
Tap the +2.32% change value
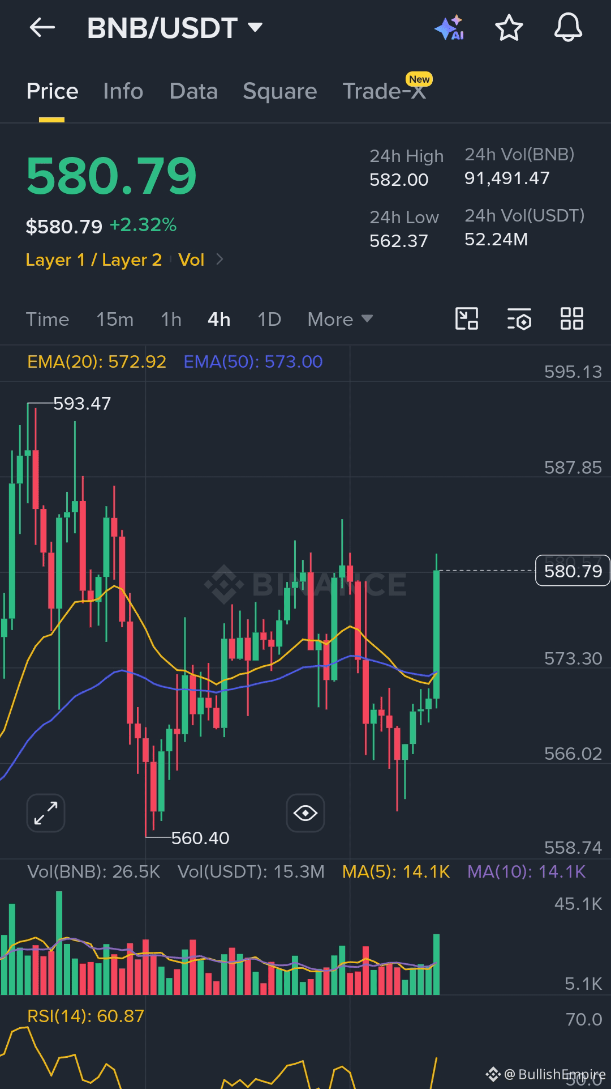(143, 225)
